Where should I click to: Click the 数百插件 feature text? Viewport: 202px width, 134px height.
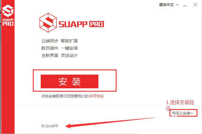coord(50,48)
